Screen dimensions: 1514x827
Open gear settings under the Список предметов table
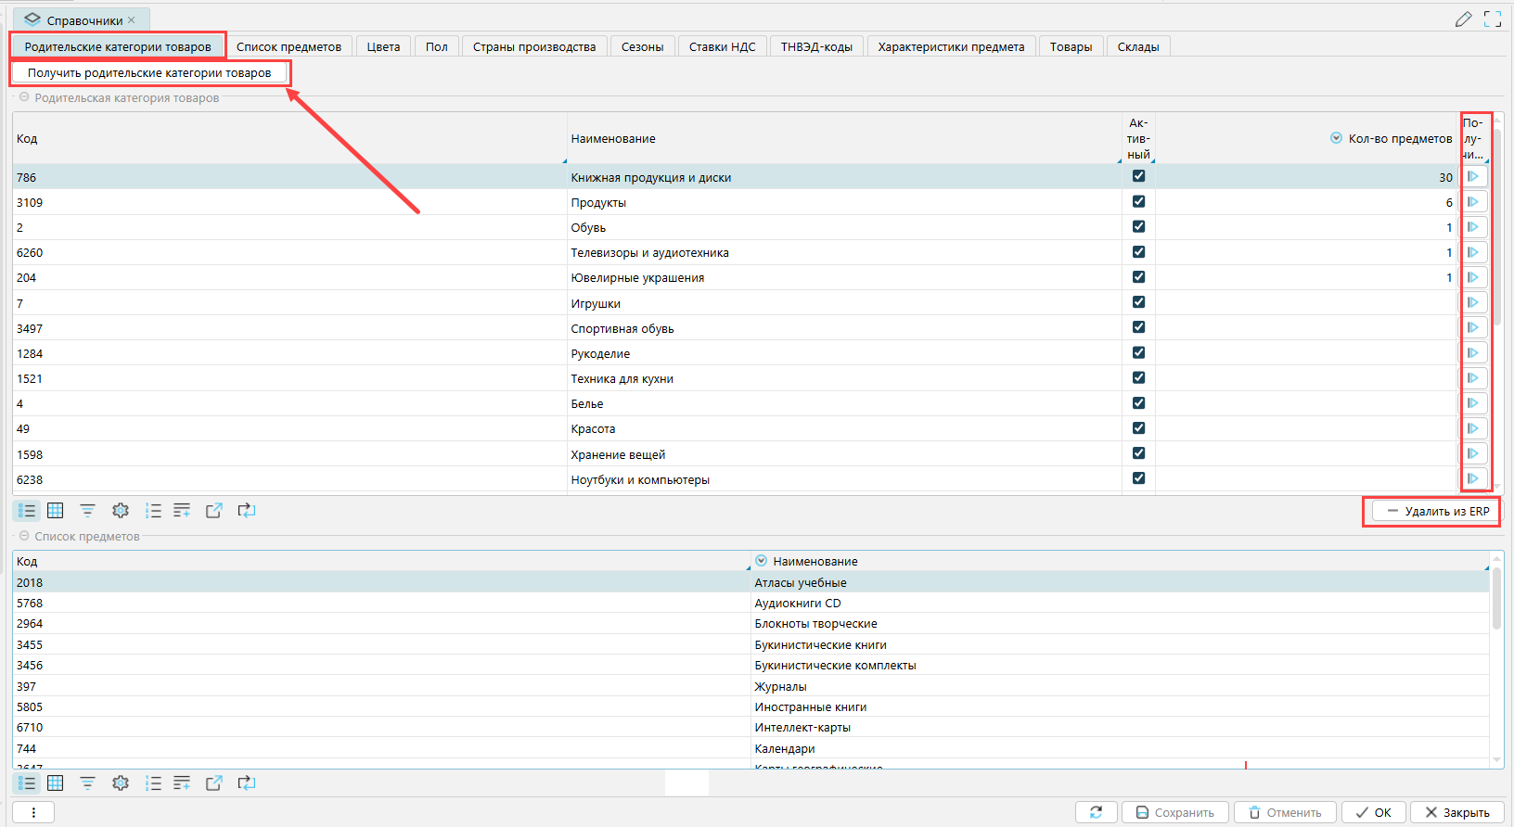(121, 783)
